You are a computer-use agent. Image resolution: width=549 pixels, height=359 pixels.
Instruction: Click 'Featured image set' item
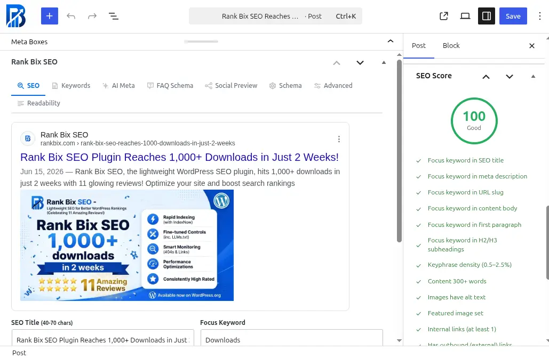pos(456,314)
